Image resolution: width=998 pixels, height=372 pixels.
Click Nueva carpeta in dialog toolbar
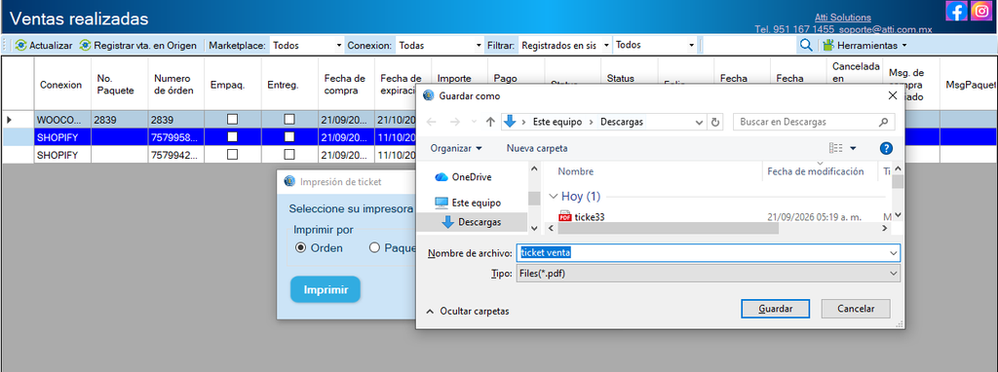tap(537, 148)
